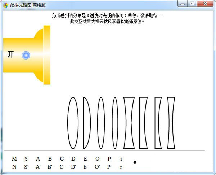Viewport: 216px width, 175px height.
Task: Minimize the 简拼光路图 window
Action: 183,4
